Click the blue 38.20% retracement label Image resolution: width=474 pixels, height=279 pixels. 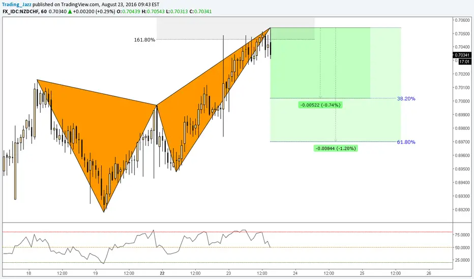point(406,98)
